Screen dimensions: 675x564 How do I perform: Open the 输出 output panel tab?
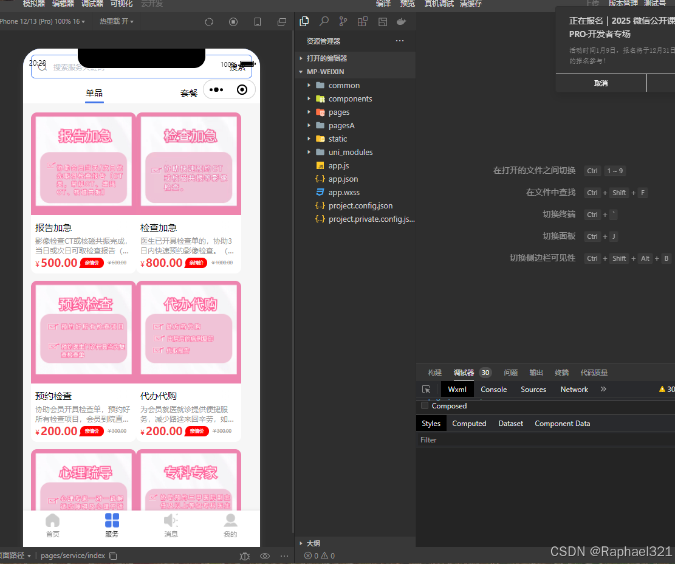point(536,373)
